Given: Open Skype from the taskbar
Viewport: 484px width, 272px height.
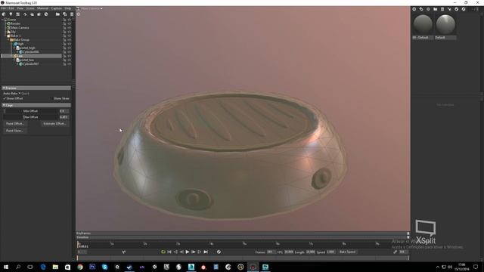Looking at the screenshot, I should (104, 267).
